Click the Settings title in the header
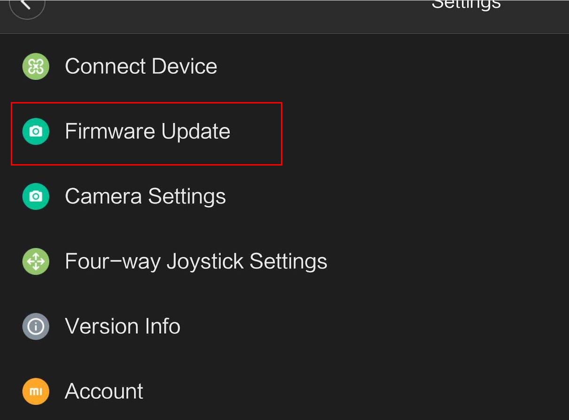Screen dimensions: 569x420 (466, 5)
